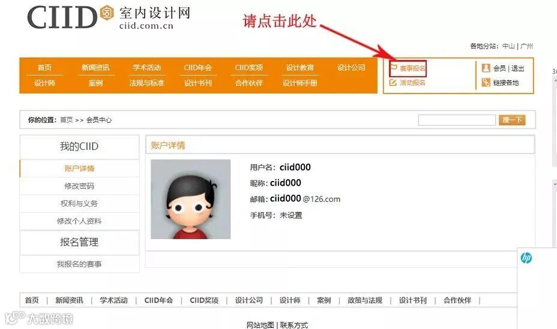Image resolution: width=557 pixels, height=329 pixels.
Task: Click footer link 首页
Action: pyautogui.click(x=32, y=300)
